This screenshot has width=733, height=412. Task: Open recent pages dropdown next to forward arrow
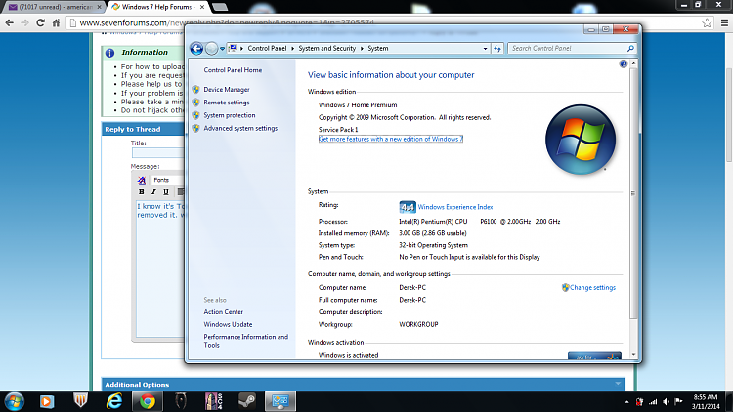pos(222,49)
